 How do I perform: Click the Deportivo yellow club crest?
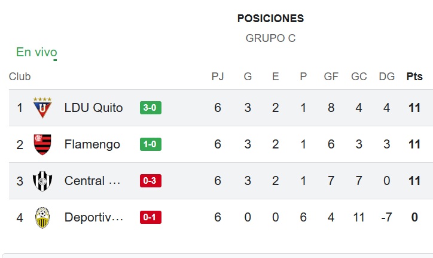point(42,217)
